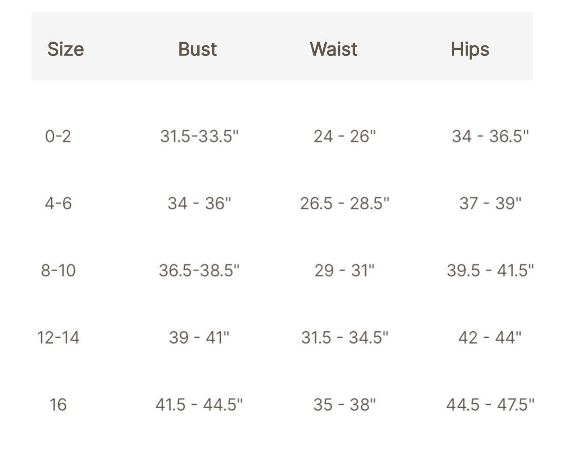Click the Size column header
The image size is (564, 473).
[x=66, y=49]
